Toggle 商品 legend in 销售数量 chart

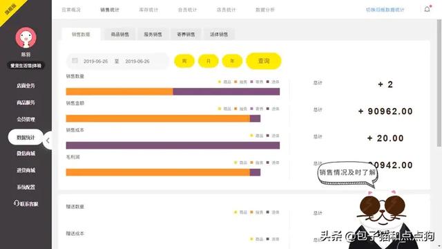[224, 82]
